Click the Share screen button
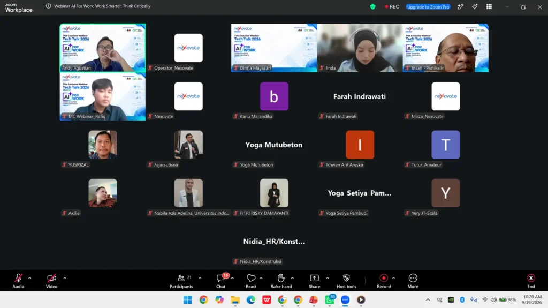This screenshot has height=308, width=548. pos(314,281)
